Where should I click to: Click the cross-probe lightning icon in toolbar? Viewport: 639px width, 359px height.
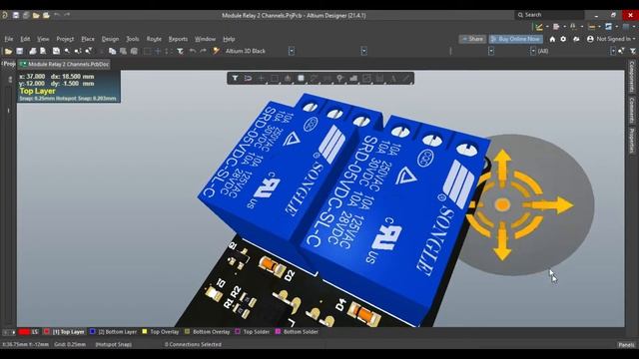[x=216, y=51]
